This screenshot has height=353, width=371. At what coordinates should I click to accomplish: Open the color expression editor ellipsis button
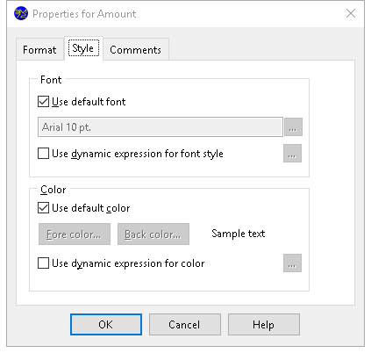(x=292, y=263)
